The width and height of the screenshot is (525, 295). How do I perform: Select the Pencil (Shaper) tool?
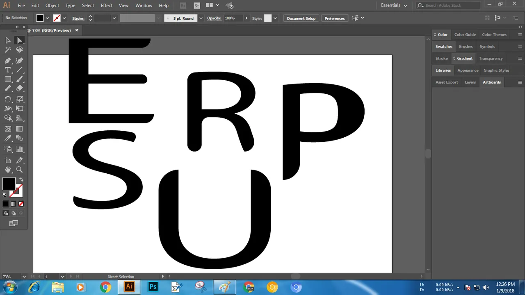8,88
